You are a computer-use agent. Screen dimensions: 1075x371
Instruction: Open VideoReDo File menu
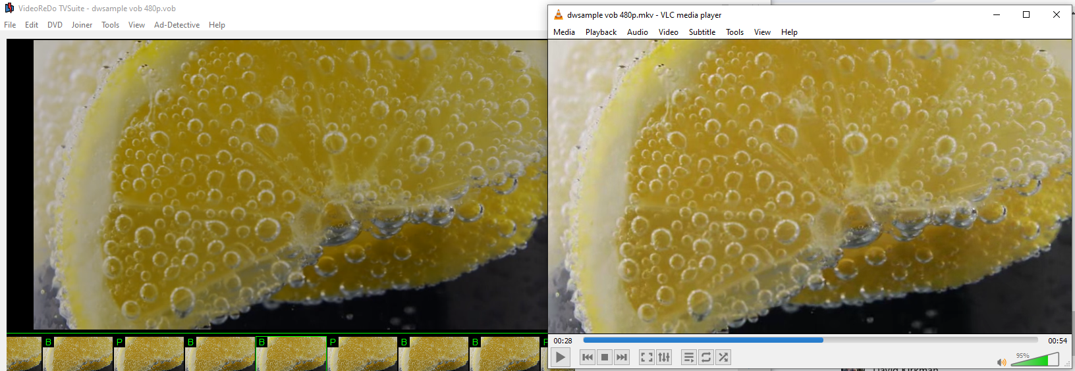(10, 25)
